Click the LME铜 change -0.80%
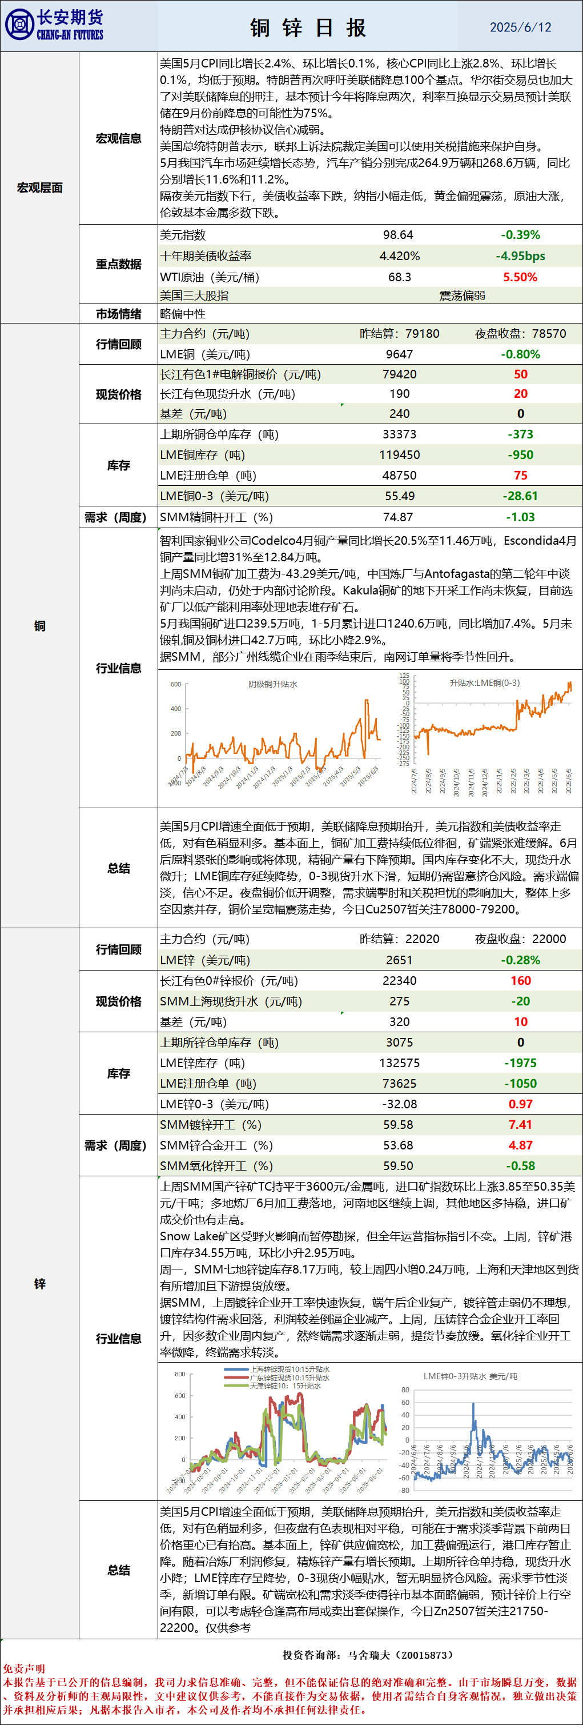 pos(520,354)
